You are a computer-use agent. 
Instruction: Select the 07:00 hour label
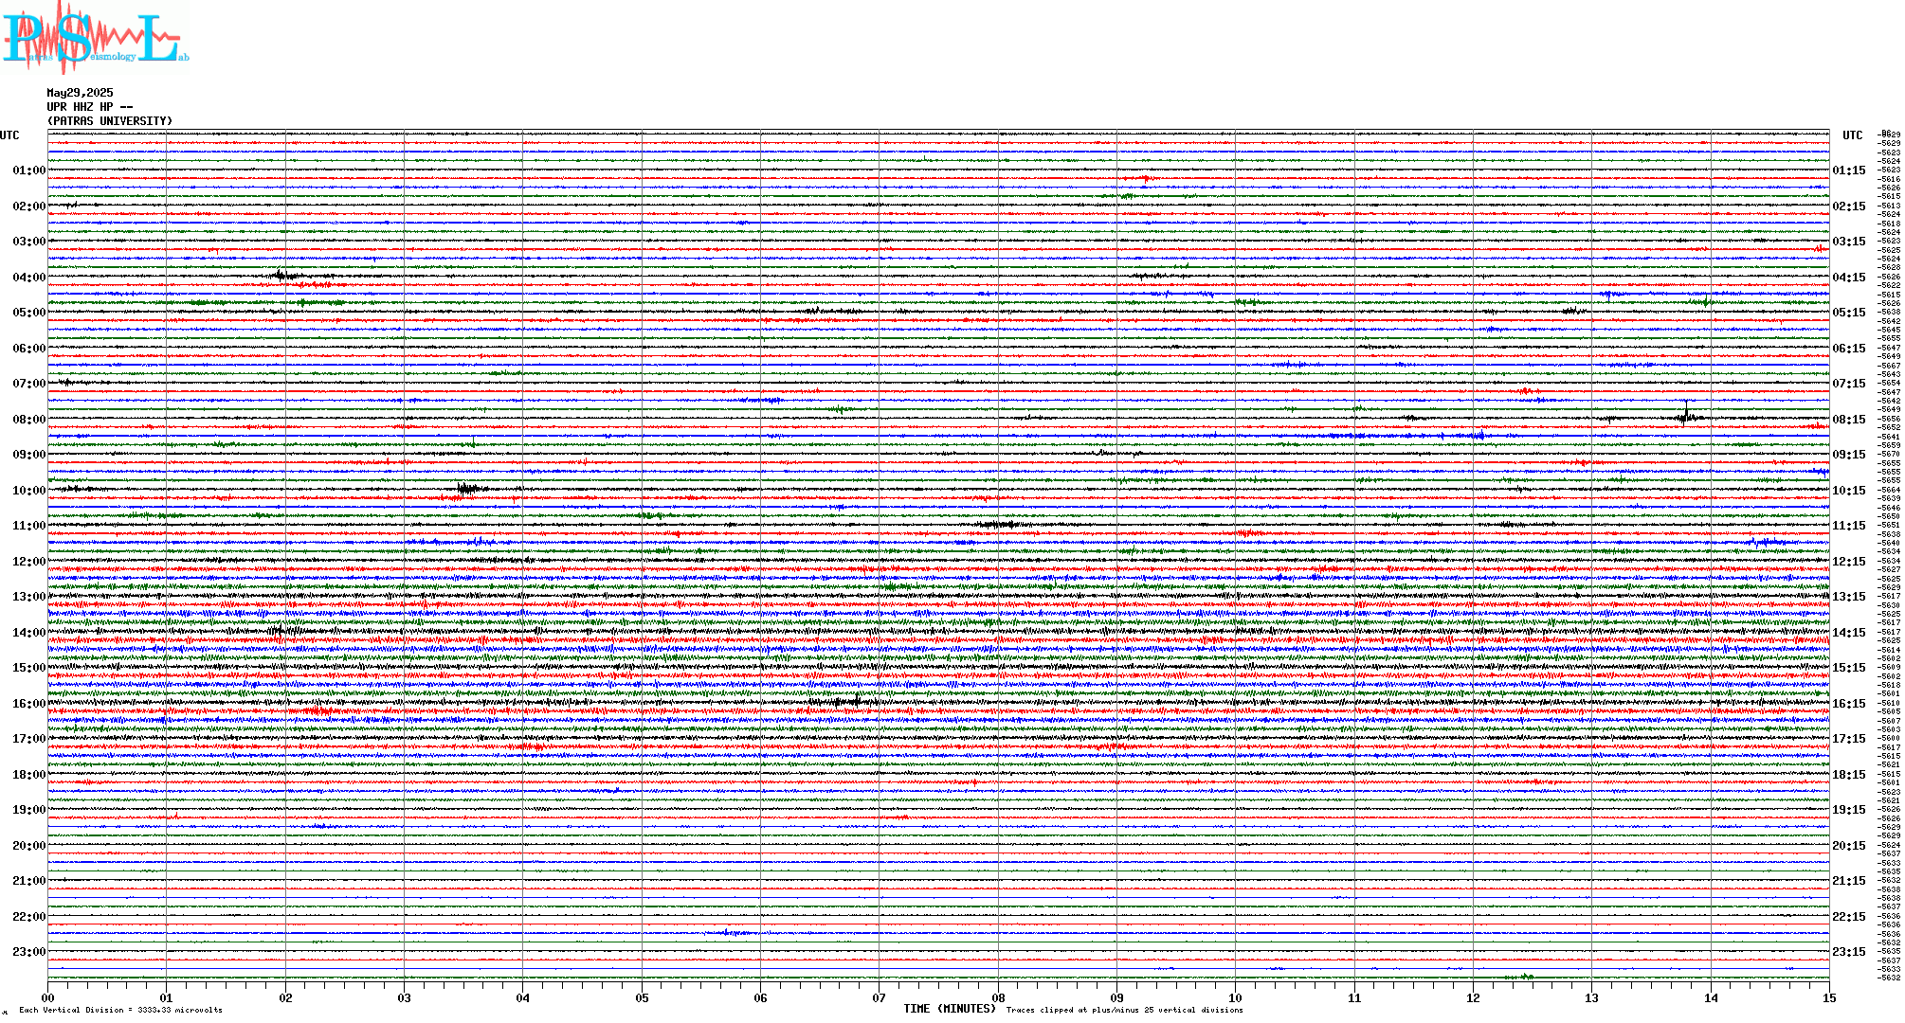(x=29, y=384)
